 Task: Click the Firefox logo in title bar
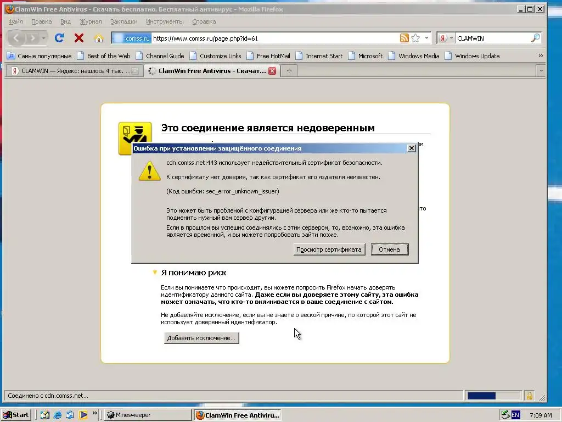click(x=9, y=9)
